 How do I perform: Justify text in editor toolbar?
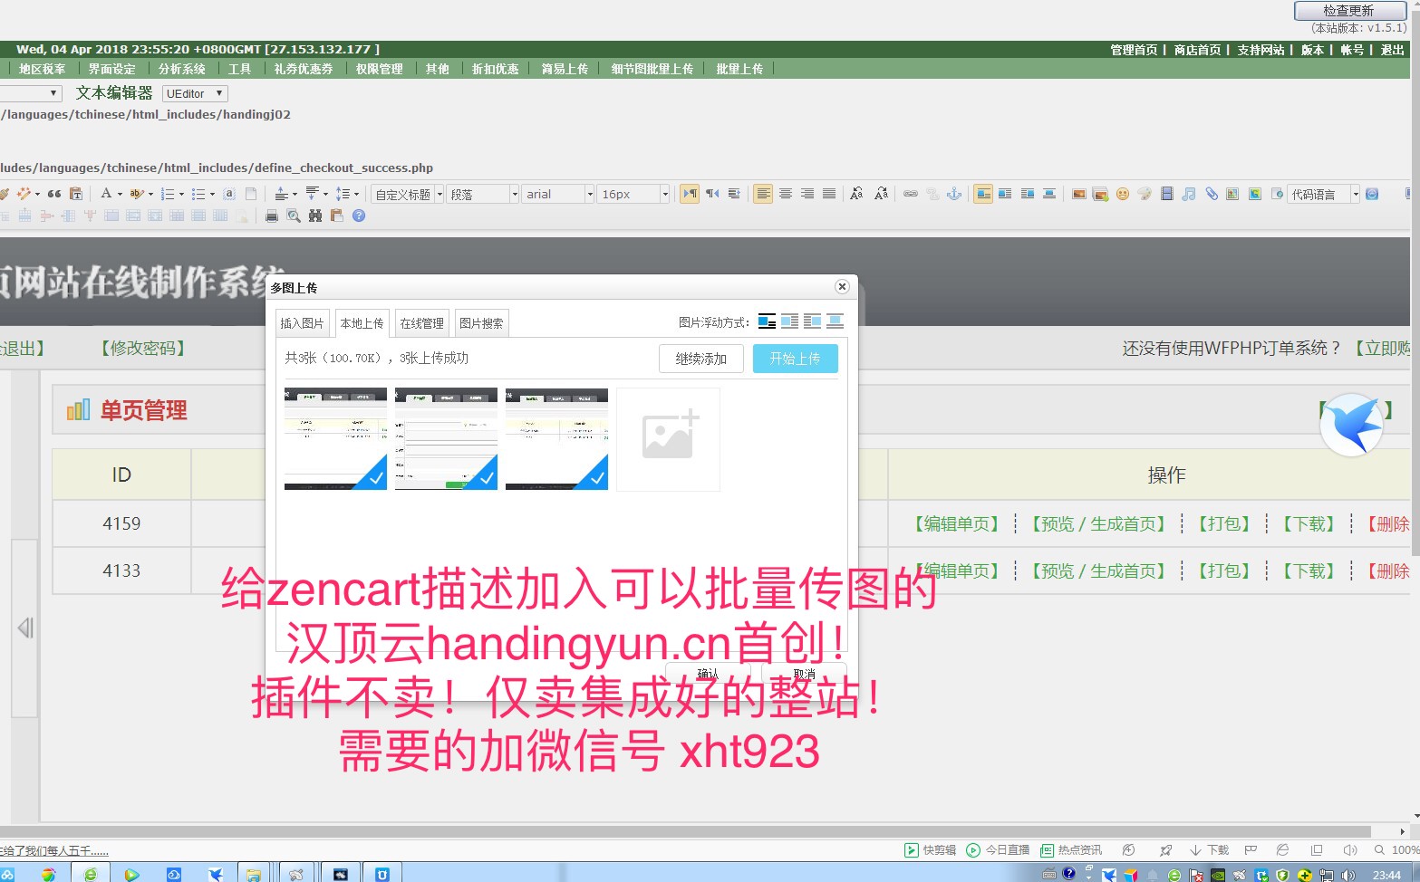click(x=829, y=194)
